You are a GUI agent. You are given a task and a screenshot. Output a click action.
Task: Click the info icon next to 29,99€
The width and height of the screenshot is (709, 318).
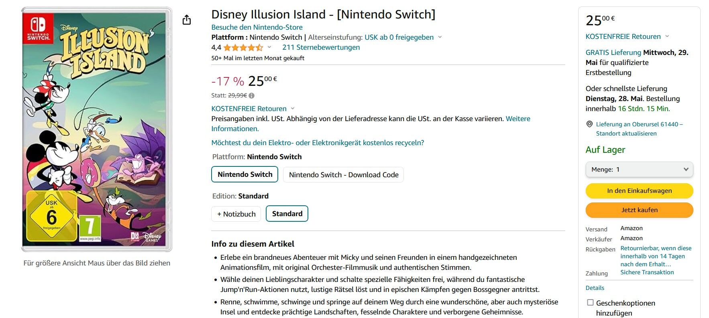[252, 95]
